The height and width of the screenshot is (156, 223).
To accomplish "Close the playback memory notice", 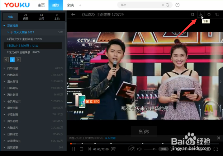I will (219, 138).
